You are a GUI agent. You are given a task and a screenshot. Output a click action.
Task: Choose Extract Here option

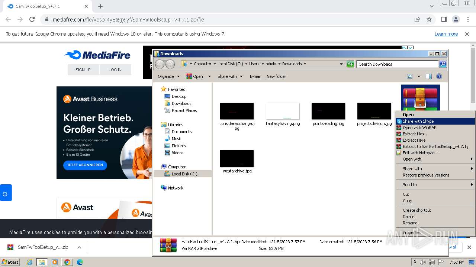(435, 140)
